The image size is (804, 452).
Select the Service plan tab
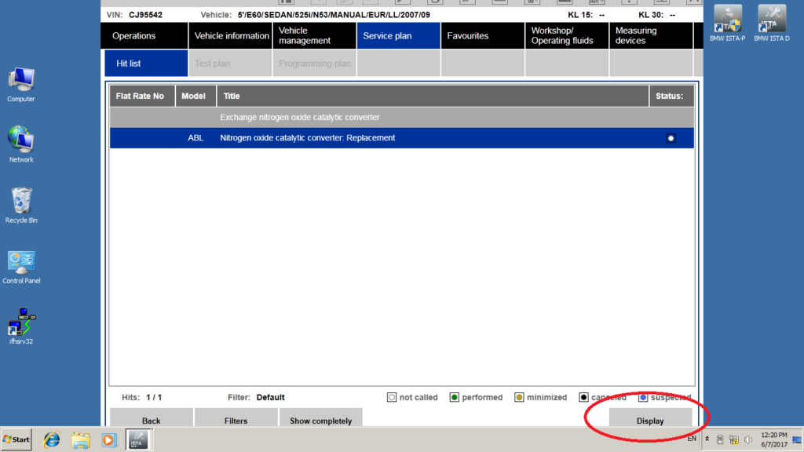click(398, 36)
